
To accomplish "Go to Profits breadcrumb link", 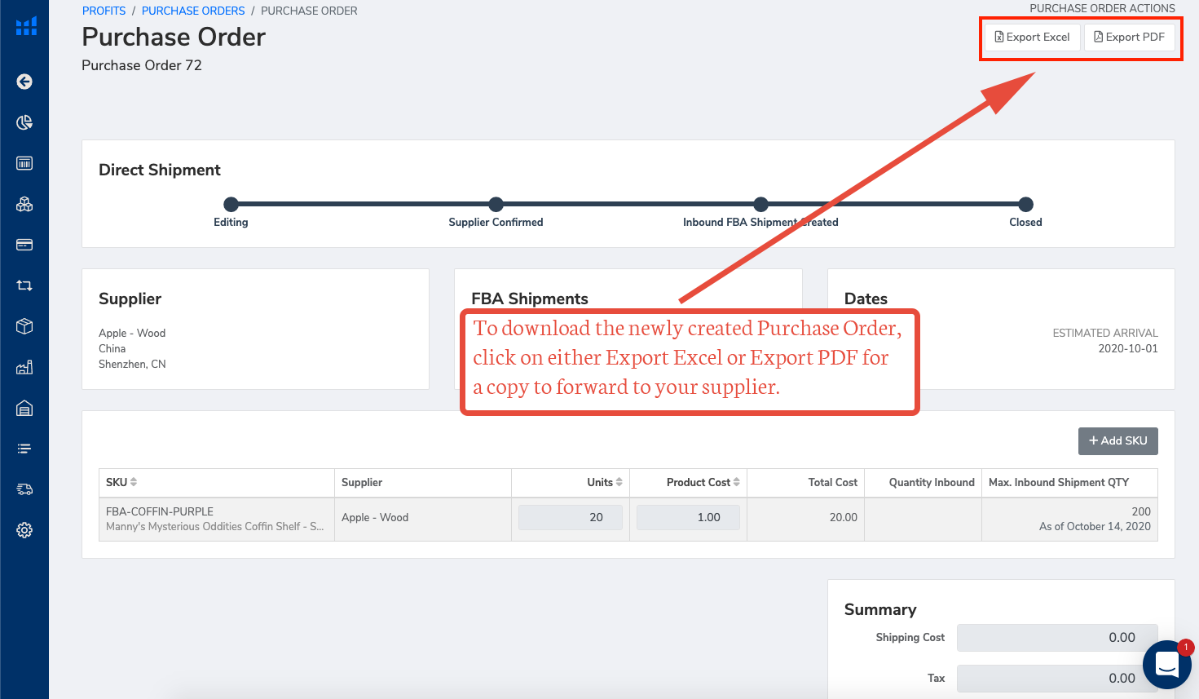I will (104, 11).
